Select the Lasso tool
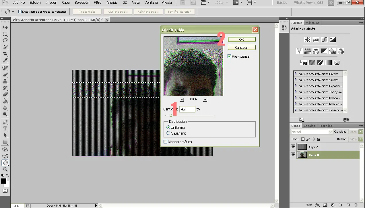This screenshot has height=208, width=365. tap(5, 40)
